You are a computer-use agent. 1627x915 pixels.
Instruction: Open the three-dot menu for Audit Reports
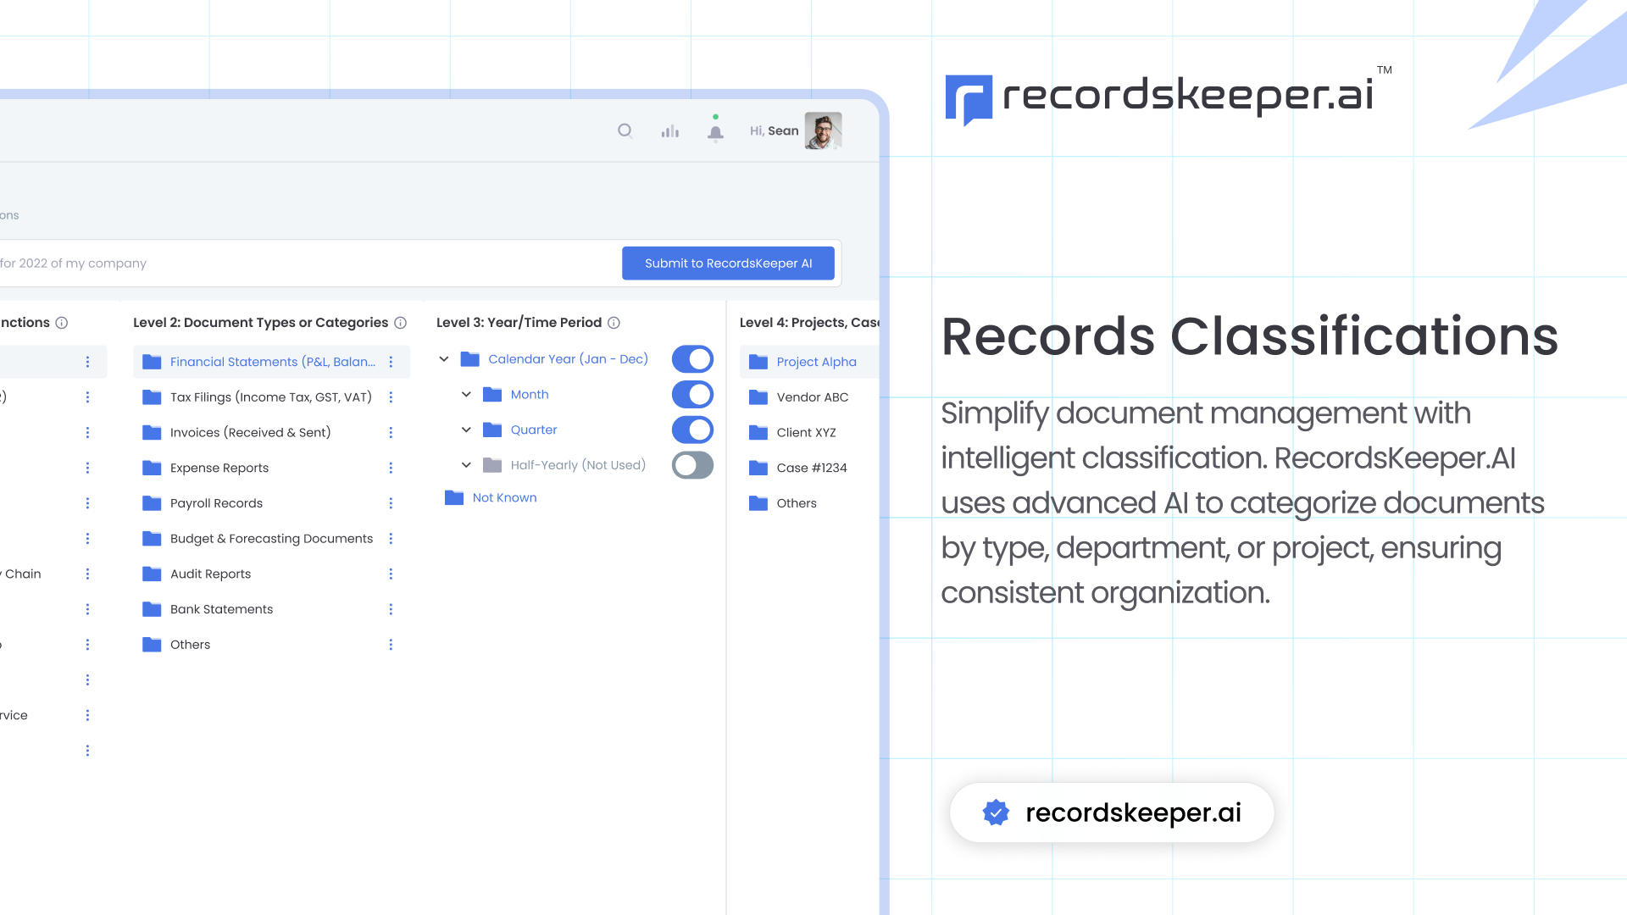tap(391, 574)
